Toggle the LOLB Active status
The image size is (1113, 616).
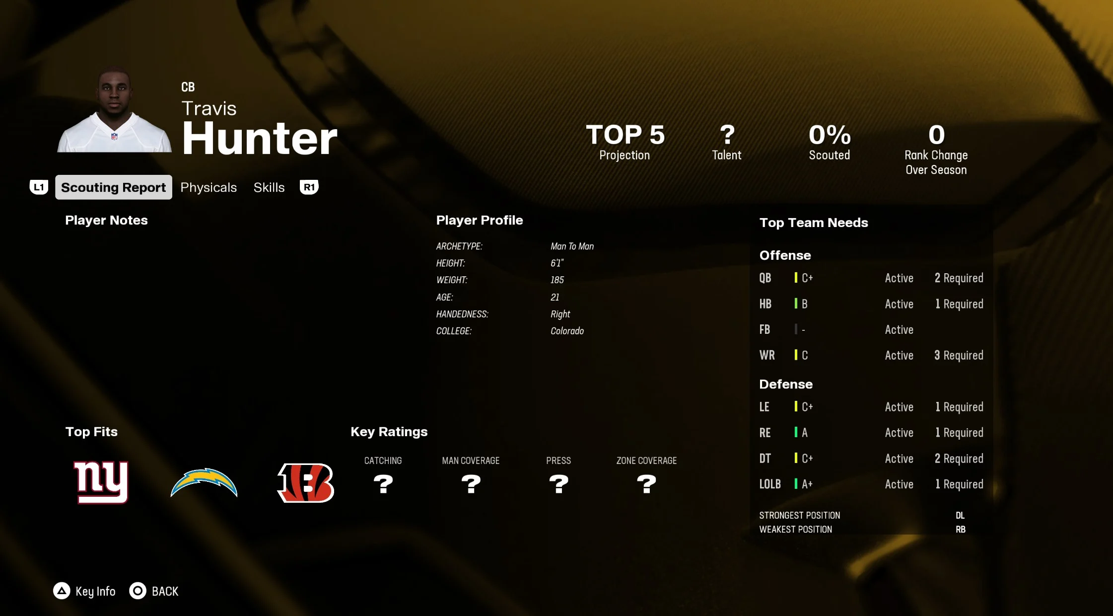click(x=899, y=483)
